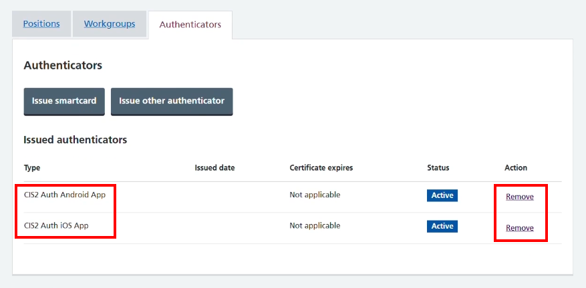Click the Certificate expires column header

[321, 168]
